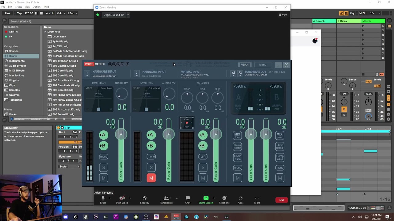Image resolution: width=394 pixels, height=221 pixels.
Task: Toggle B bus routing on Hardware Input 2
Action: (151, 146)
